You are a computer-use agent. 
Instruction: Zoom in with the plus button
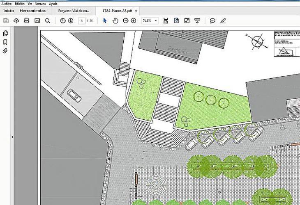coord(134,20)
